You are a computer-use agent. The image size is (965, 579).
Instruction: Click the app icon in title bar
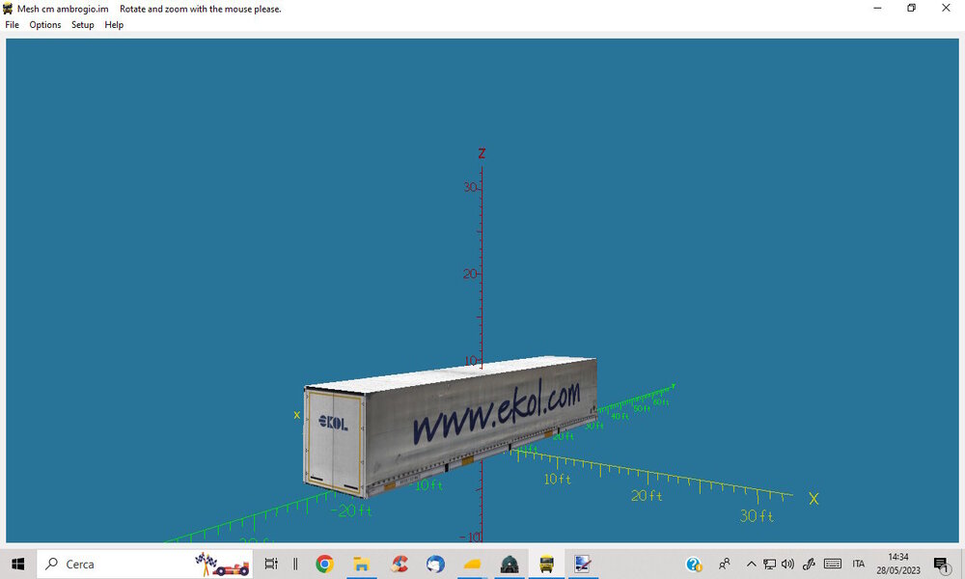click(8, 9)
